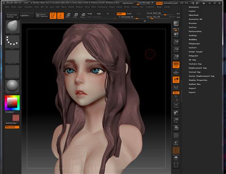This screenshot has width=226, height=174.
Task: Click the Actual size icon
Action: click(176, 50)
